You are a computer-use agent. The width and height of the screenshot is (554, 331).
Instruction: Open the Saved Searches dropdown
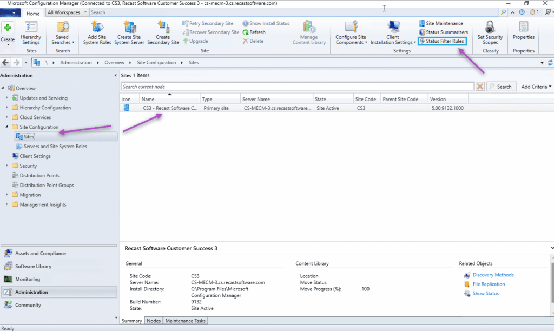point(62,32)
